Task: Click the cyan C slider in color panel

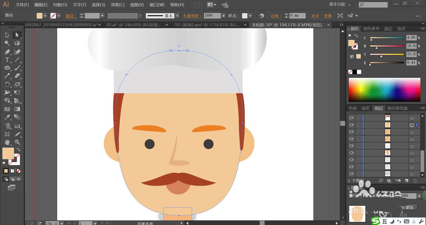Action: (x=387, y=38)
